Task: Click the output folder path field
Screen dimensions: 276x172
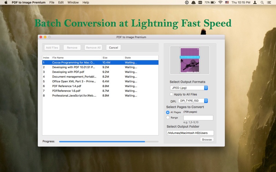Action: 190,133
